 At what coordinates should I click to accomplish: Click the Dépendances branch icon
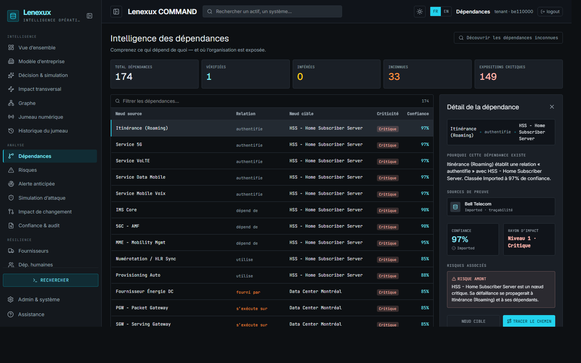coord(11,156)
